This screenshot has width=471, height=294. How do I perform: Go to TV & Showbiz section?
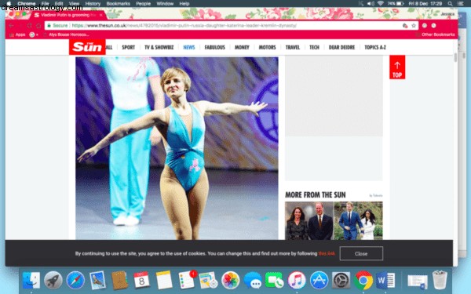159,47
